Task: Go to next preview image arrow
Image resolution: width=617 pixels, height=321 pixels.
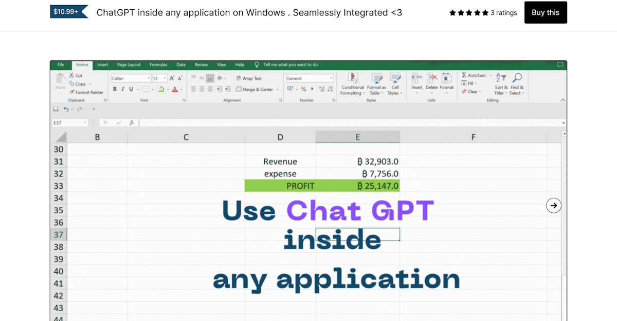Action: [554, 206]
